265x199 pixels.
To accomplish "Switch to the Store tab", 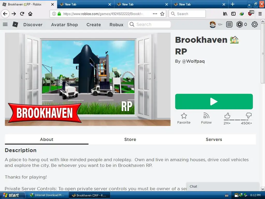I will (x=130, y=139).
